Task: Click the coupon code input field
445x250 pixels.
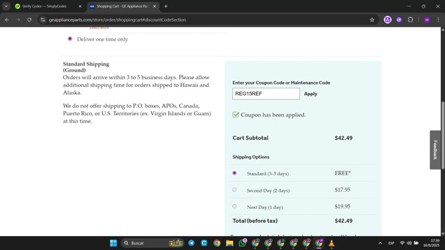Action: (266, 94)
